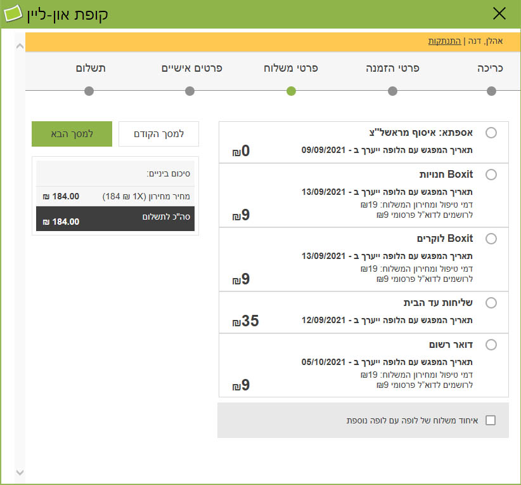The image size is (521, 485).
Task: Click the green active progress dot
Action: (x=291, y=91)
